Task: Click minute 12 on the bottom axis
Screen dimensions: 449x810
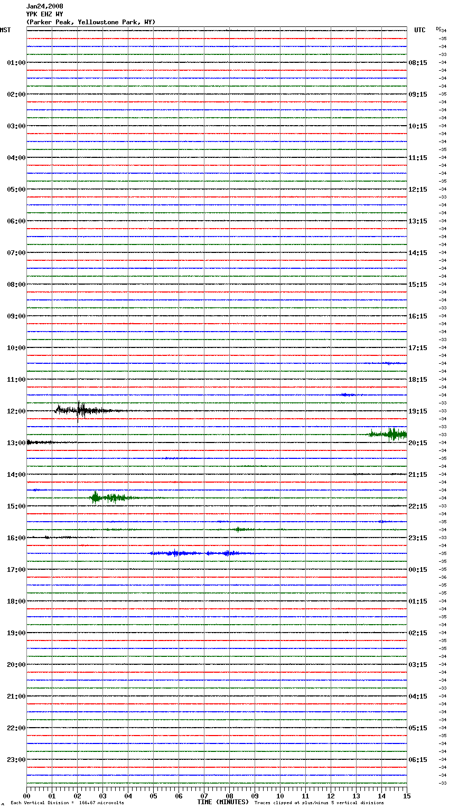Action: (x=331, y=796)
